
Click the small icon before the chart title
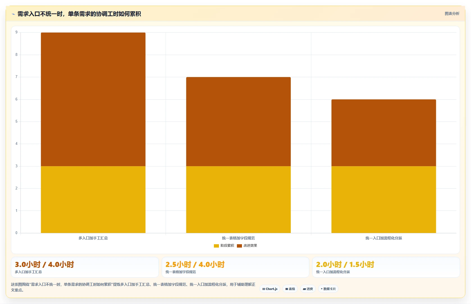pyautogui.click(x=13, y=14)
